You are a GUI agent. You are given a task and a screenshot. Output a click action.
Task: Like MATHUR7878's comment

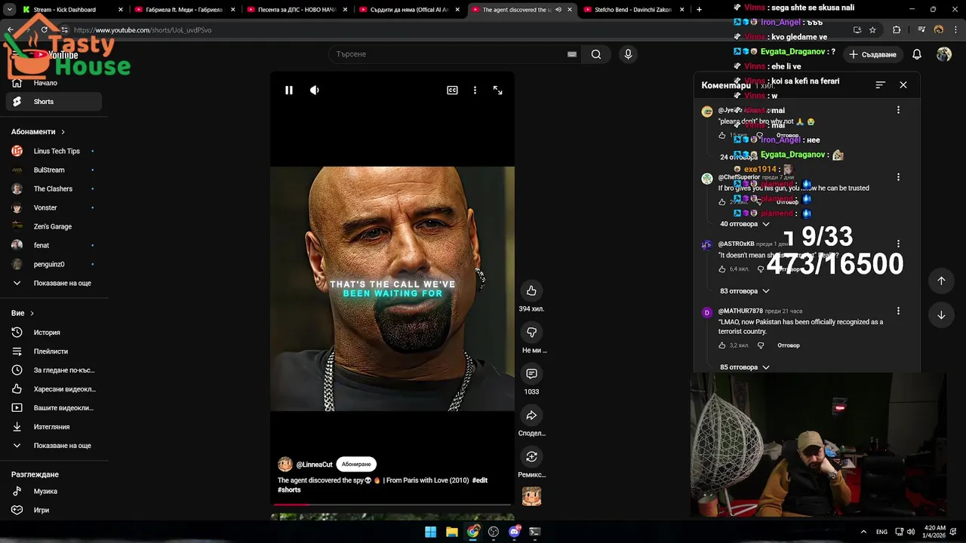[x=722, y=345]
